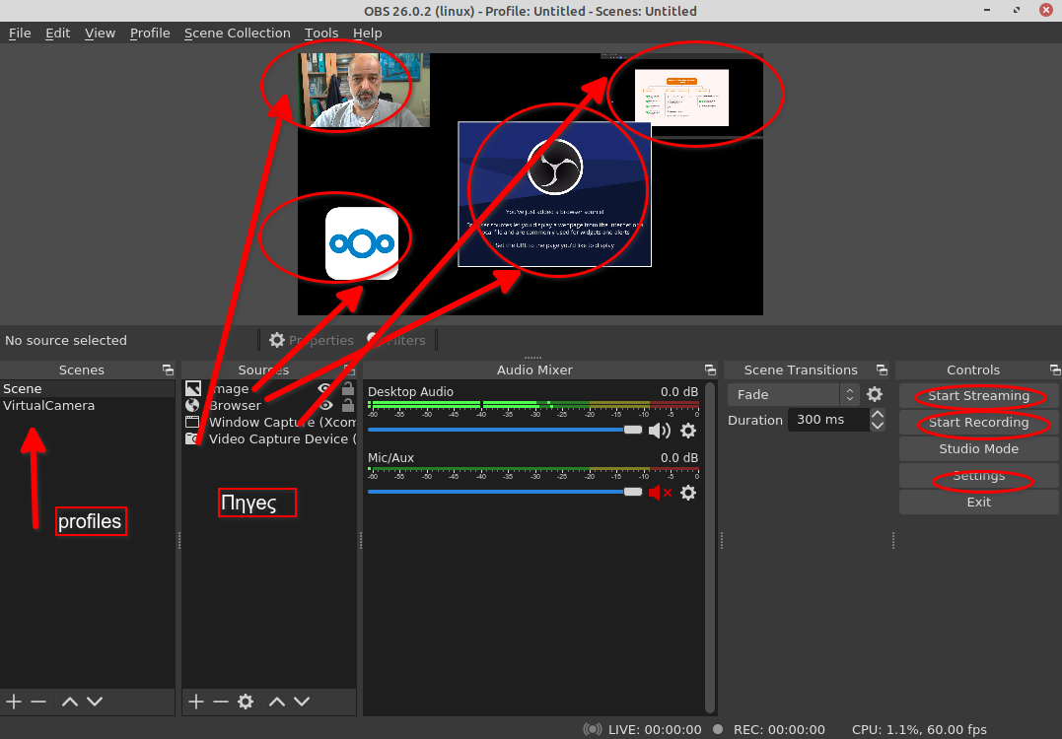The width and height of the screenshot is (1062, 739).
Task: Click the Image source picture icon
Action: (193, 388)
